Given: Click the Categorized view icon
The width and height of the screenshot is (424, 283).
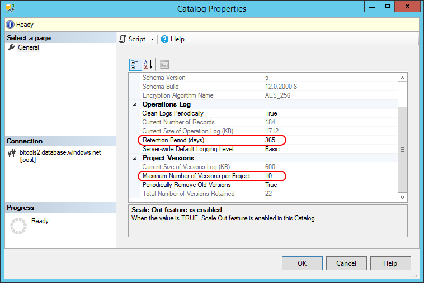Looking at the screenshot, I should (x=135, y=65).
